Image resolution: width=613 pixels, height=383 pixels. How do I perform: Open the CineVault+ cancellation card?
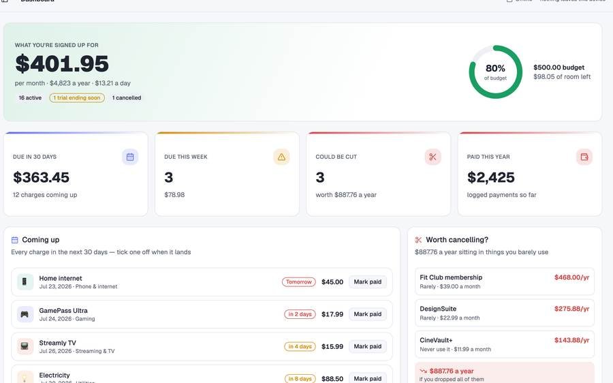click(504, 344)
